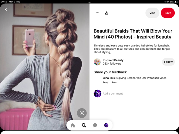Image resolution: width=179 pixels, height=134 pixels.
Task: Tap the share upload icon
Action: point(106,13)
